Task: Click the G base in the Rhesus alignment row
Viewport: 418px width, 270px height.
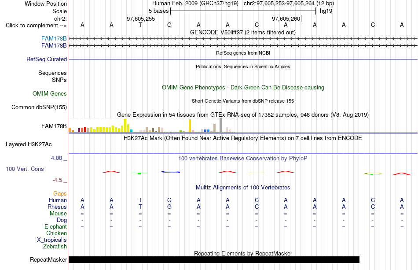Action: [x=169, y=207]
